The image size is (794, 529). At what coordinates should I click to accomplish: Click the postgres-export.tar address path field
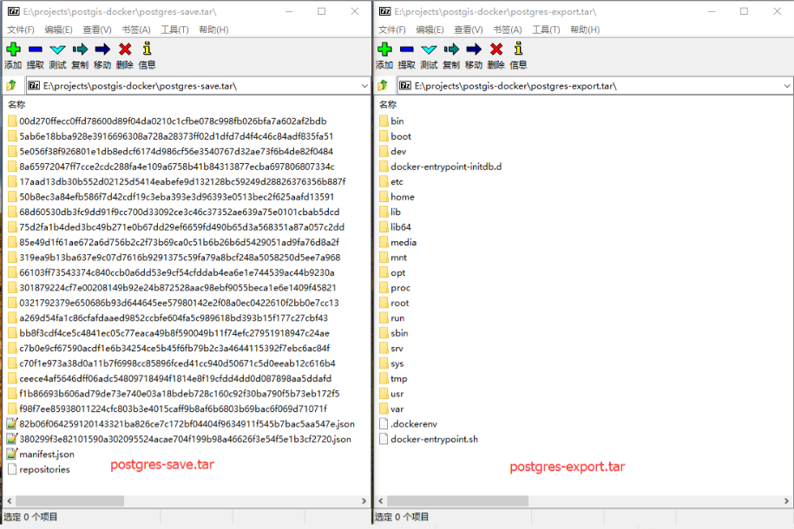click(590, 86)
